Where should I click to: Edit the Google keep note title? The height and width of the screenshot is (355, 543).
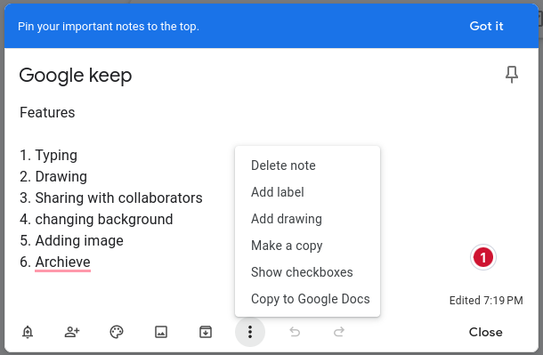[76, 76]
